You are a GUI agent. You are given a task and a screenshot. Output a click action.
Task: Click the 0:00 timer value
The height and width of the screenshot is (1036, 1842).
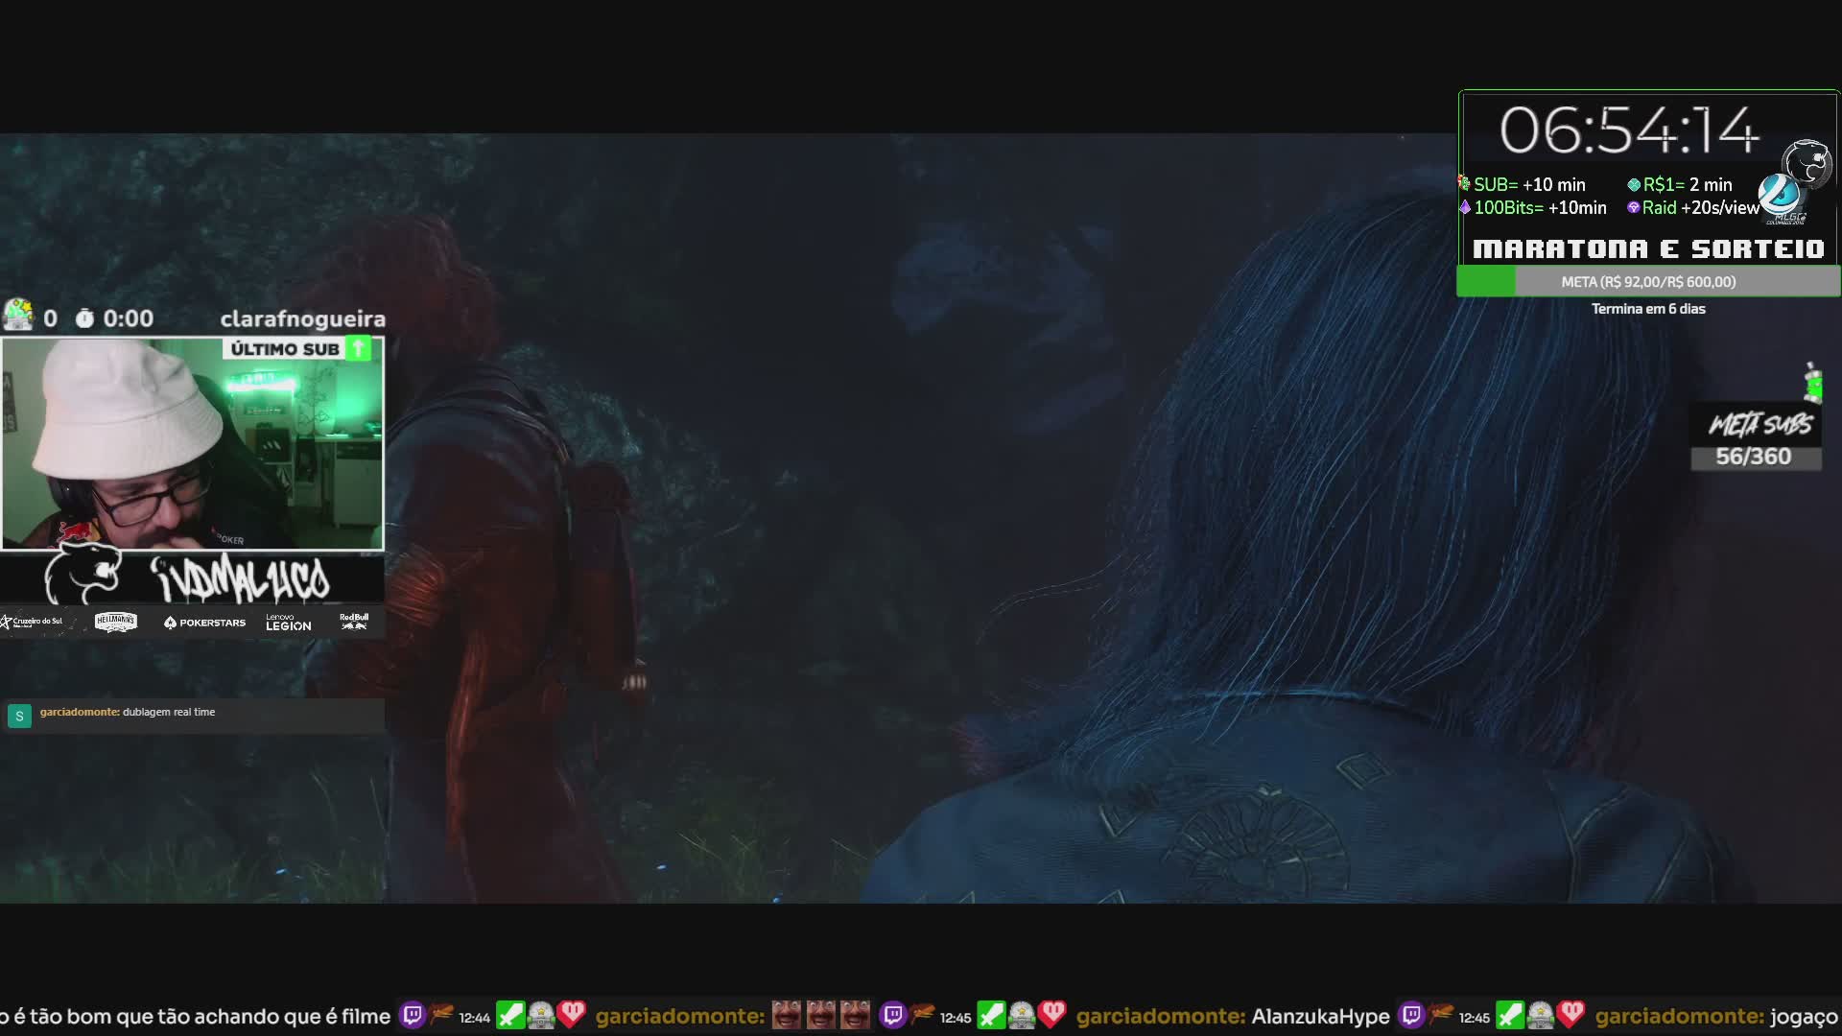tap(129, 318)
